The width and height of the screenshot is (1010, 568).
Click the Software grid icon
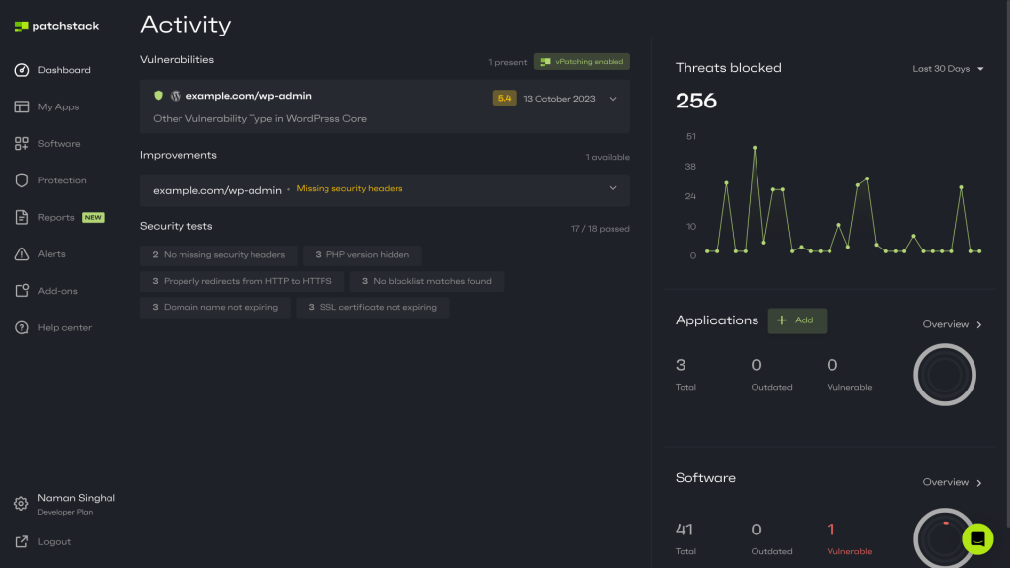pos(22,144)
